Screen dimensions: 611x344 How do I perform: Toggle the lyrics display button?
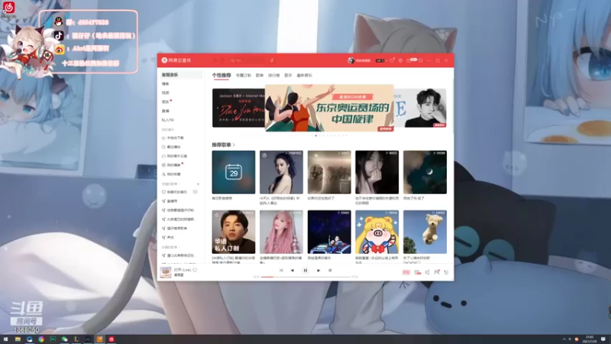pos(330,271)
